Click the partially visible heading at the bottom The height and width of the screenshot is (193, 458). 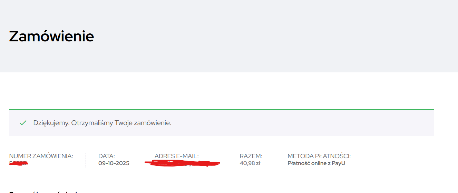point(45,191)
